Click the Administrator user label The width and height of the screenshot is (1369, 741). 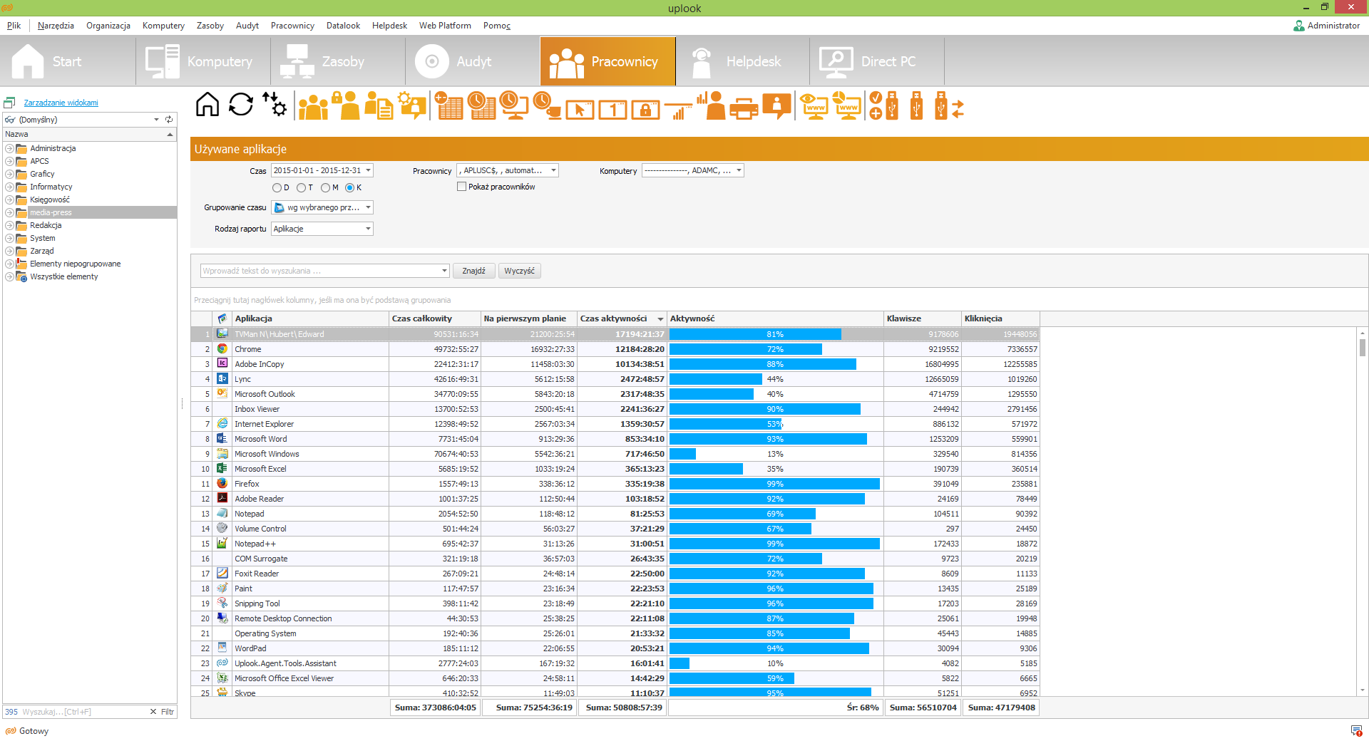pos(1333,26)
